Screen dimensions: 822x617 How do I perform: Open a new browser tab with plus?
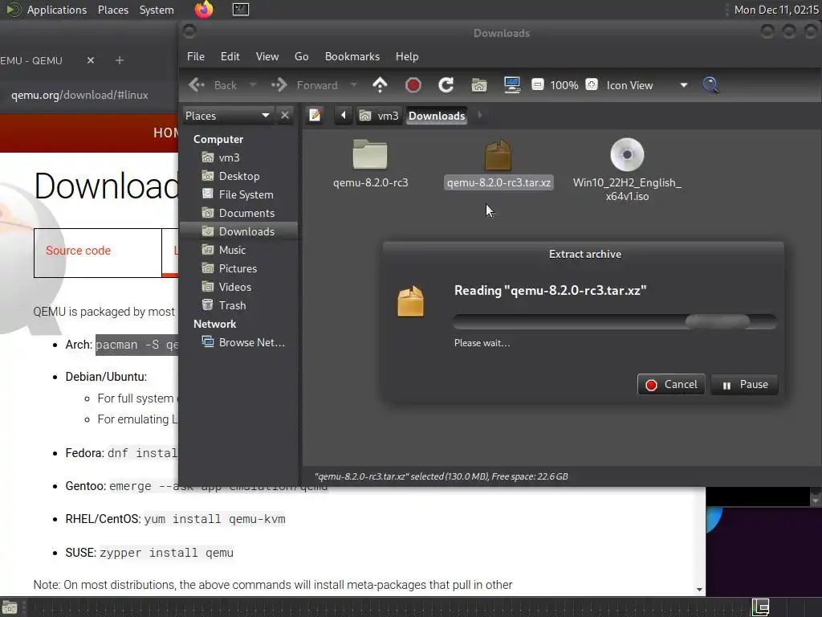tap(120, 60)
